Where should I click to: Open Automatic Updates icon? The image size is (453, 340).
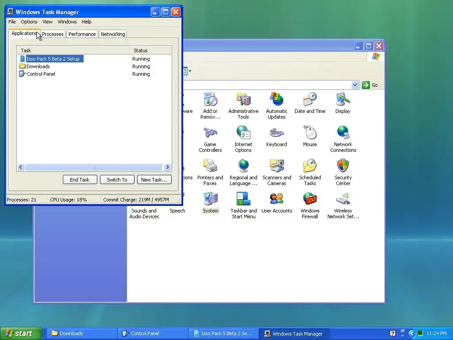276,100
